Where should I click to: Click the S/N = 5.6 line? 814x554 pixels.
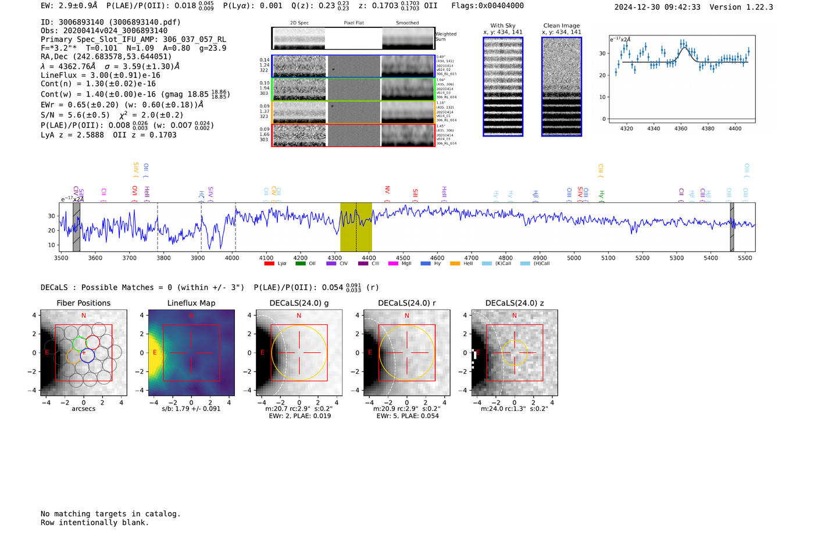pos(112,115)
